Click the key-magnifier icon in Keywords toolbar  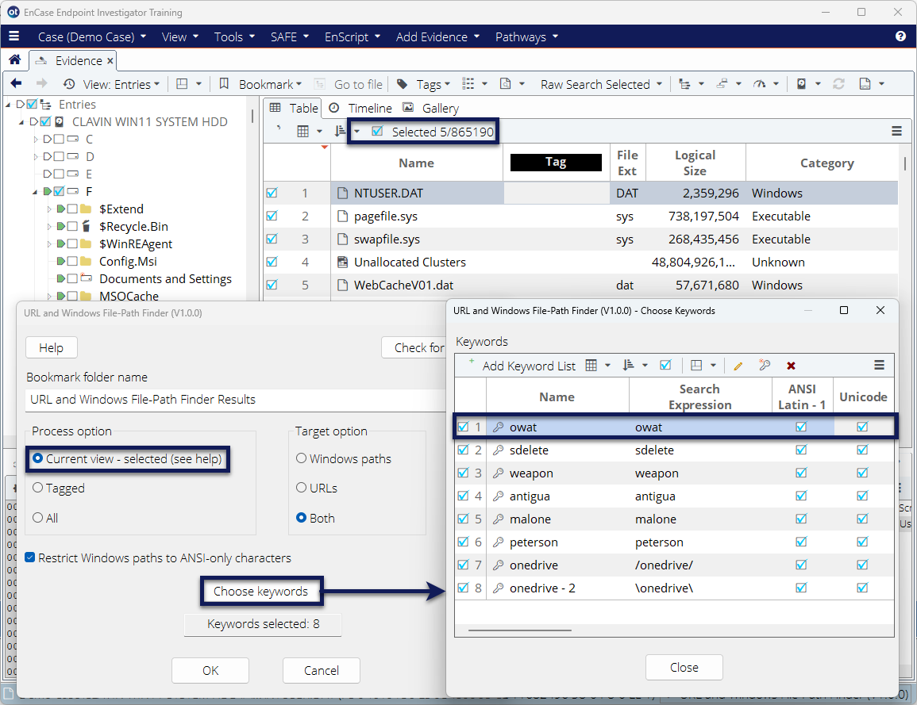(764, 366)
